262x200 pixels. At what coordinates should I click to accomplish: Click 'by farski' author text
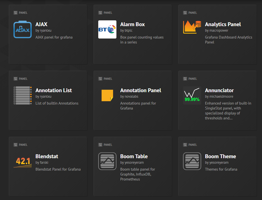tap(42, 163)
